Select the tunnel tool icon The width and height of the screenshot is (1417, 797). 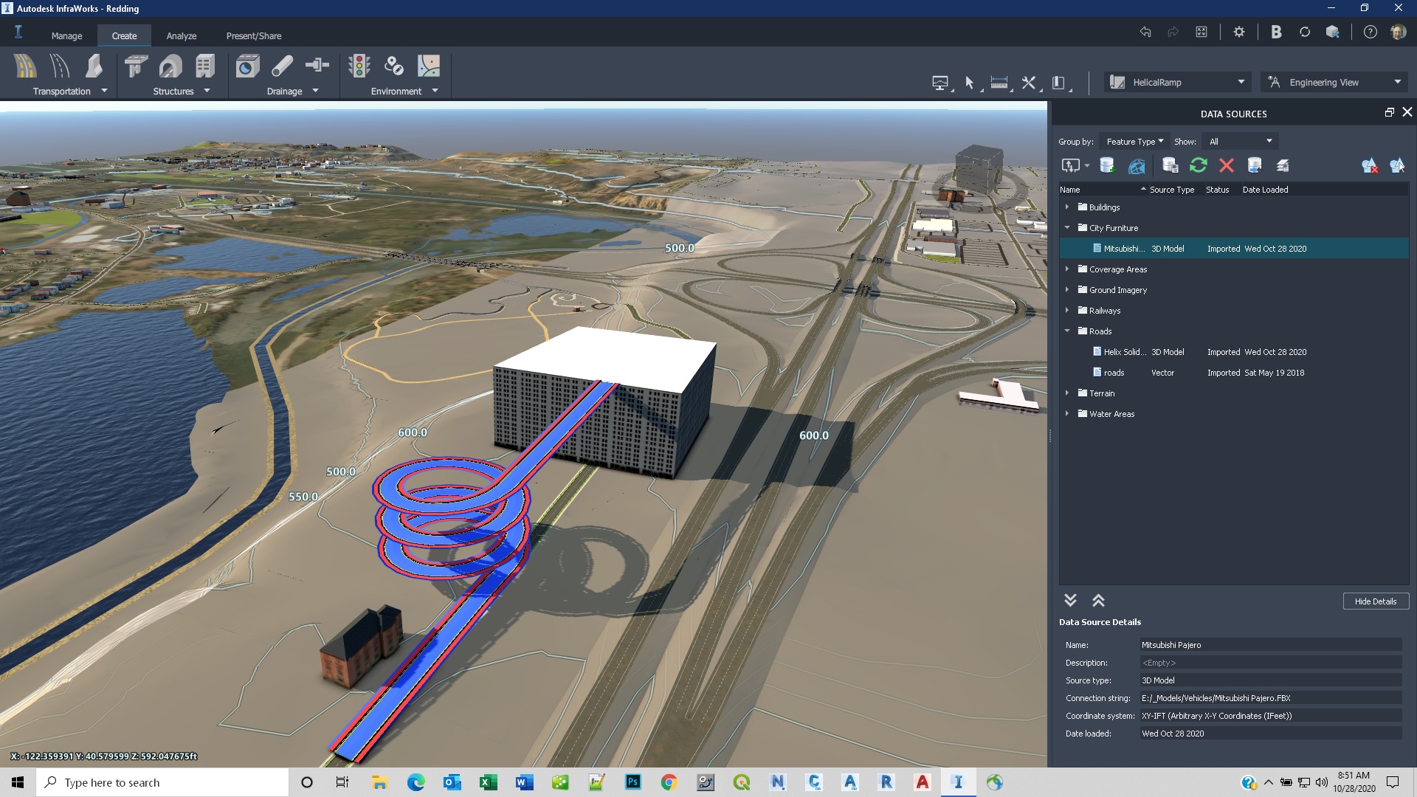coord(170,66)
